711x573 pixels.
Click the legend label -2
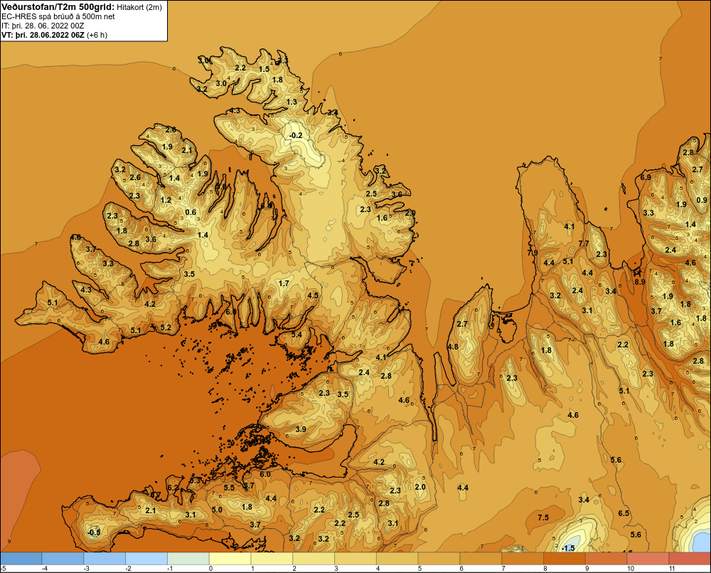tap(128, 569)
